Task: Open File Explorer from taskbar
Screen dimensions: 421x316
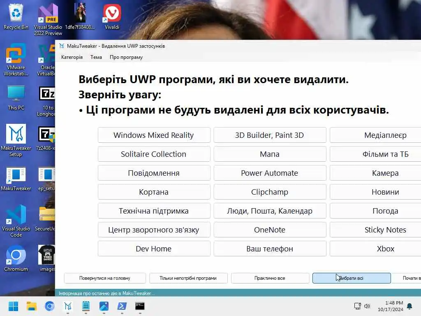Action: tap(31, 306)
